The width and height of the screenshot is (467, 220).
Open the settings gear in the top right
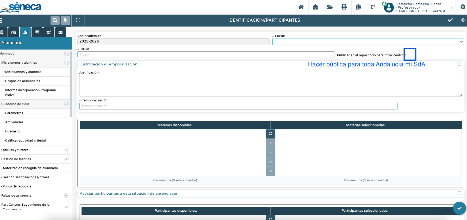463,7
